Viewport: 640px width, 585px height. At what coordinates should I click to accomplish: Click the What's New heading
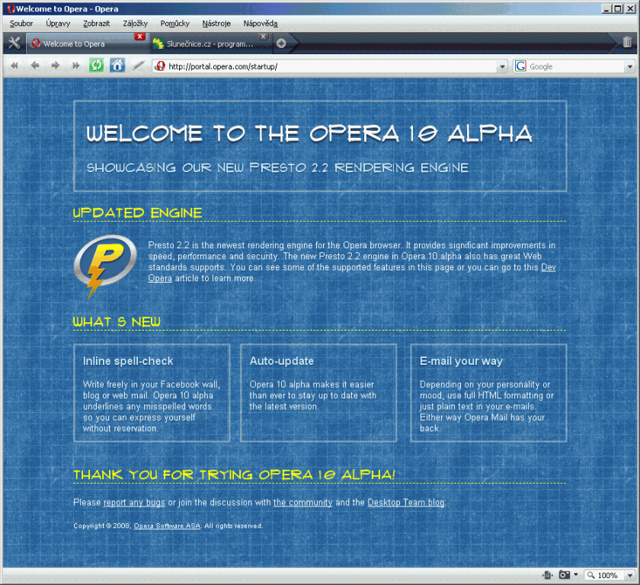click(x=117, y=322)
